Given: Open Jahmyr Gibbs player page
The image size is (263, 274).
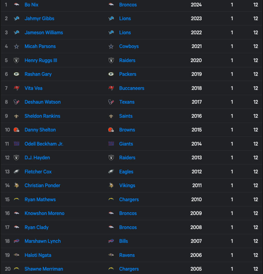Looking at the screenshot, I should click(39, 19).
